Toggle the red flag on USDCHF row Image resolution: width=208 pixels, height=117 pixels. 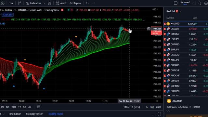tap(165, 29)
